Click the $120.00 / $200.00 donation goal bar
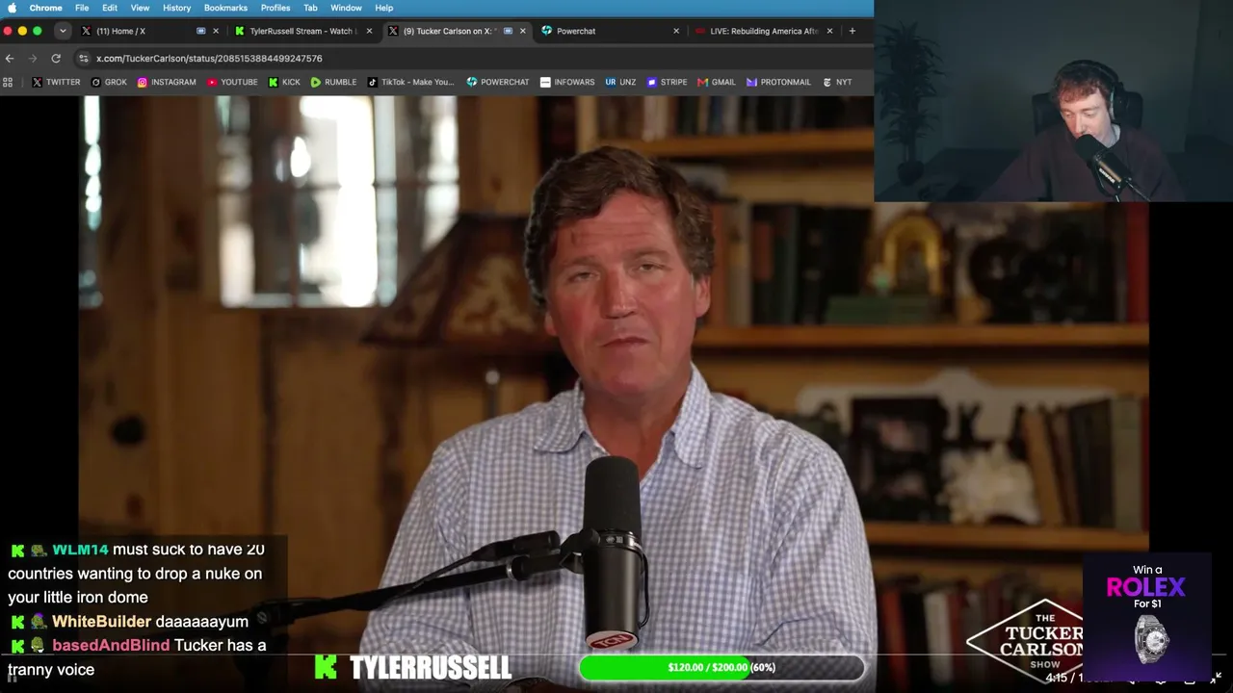The width and height of the screenshot is (1233, 693). click(721, 667)
